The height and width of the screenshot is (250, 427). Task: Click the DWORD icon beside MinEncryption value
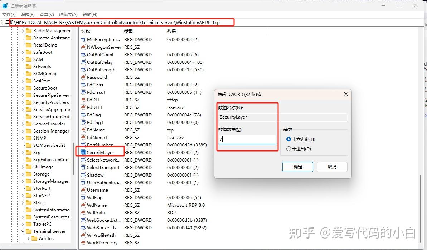click(83, 39)
